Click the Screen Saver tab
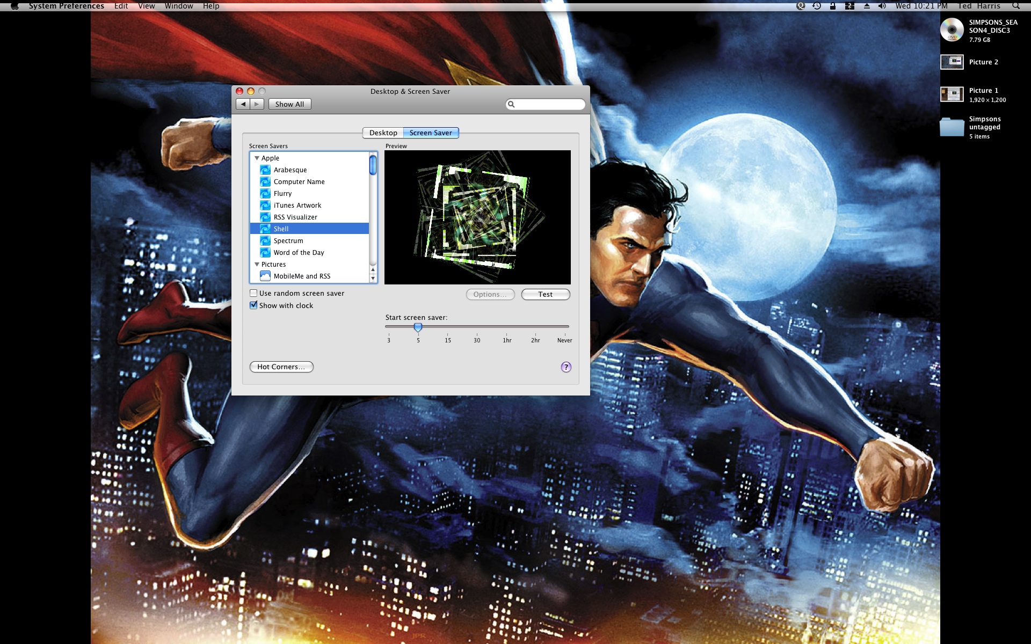 click(431, 133)
